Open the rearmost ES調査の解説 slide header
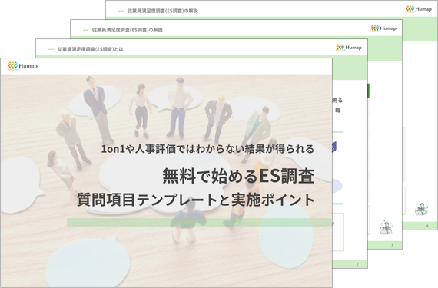The image size is (438, 288). (x=162, y=11)
